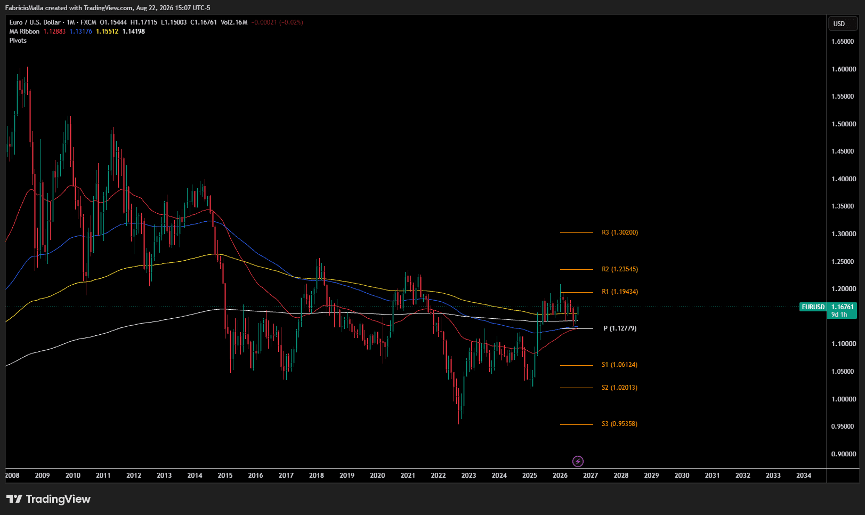Click the 2029 label on the time axis

[651, 476]
